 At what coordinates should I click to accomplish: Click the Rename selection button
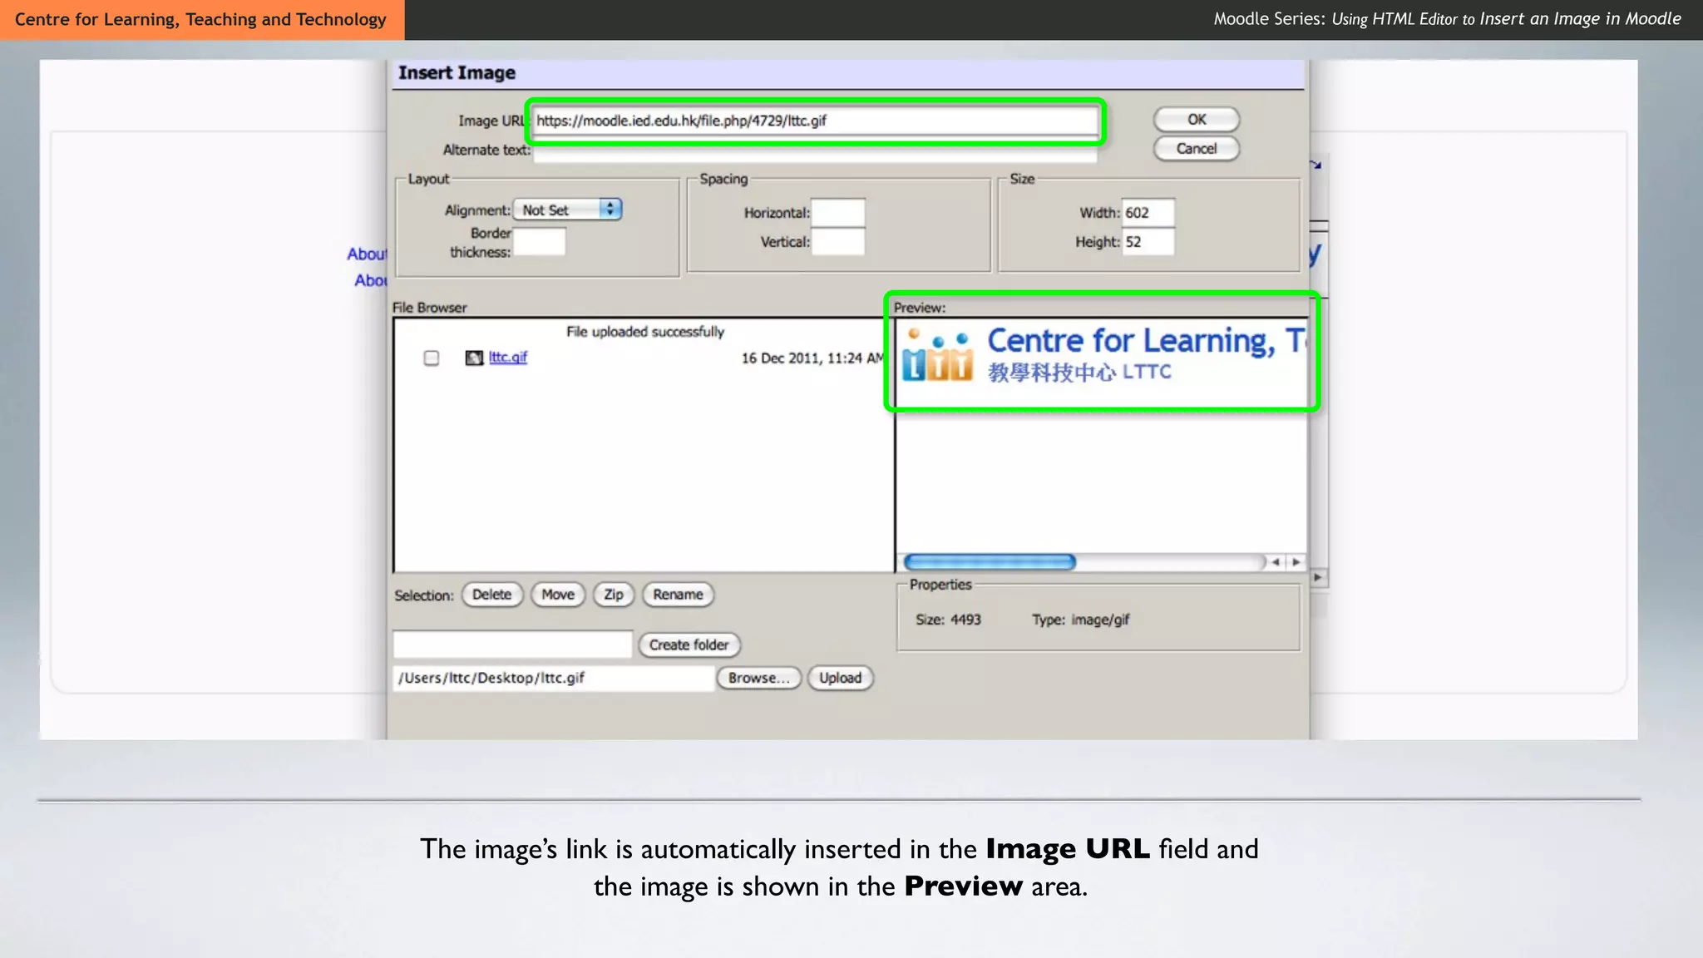click(x=678, y=595)
